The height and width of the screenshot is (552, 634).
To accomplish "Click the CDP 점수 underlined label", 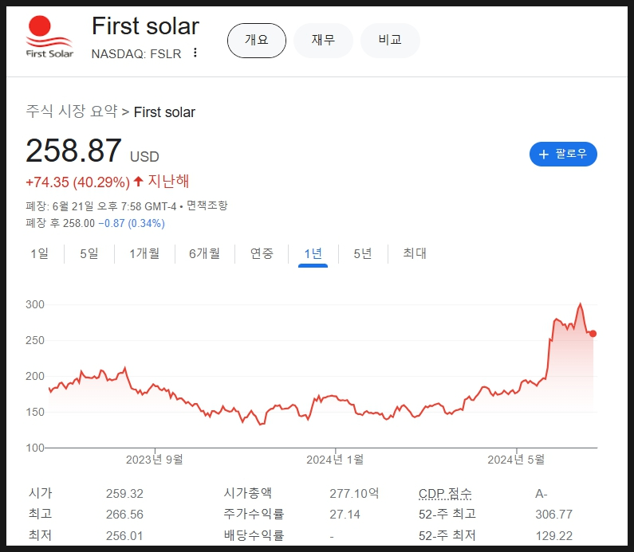I will (445, 493).
